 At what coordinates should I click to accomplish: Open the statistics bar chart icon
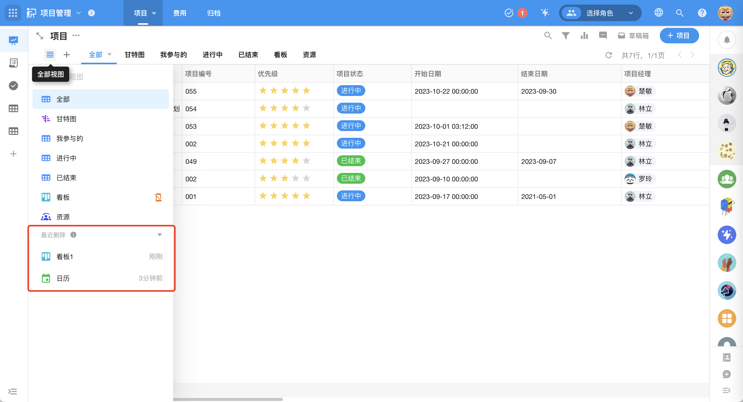point(584,35)
